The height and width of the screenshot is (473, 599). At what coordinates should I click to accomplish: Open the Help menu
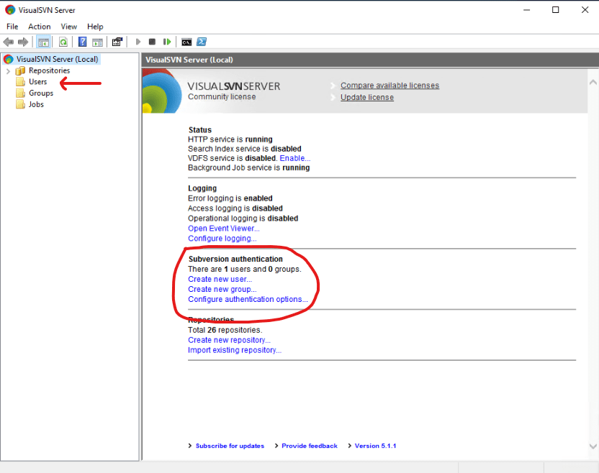point(95,27)
